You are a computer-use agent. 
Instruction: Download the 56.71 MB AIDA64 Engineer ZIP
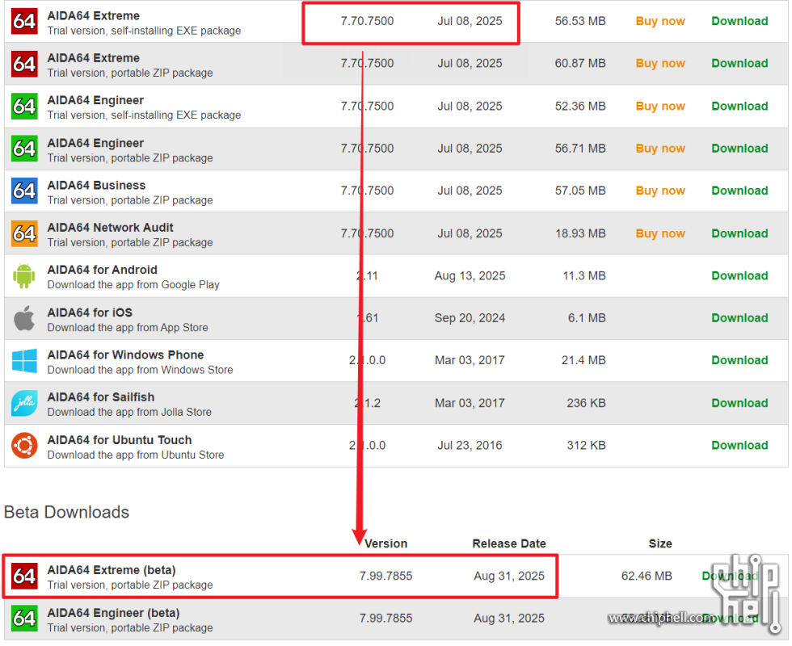click(x=739, y=149)
